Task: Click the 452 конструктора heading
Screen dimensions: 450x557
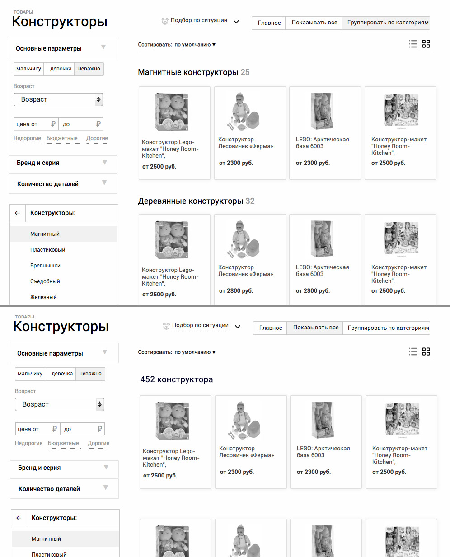Action: (x=177, y=379)
